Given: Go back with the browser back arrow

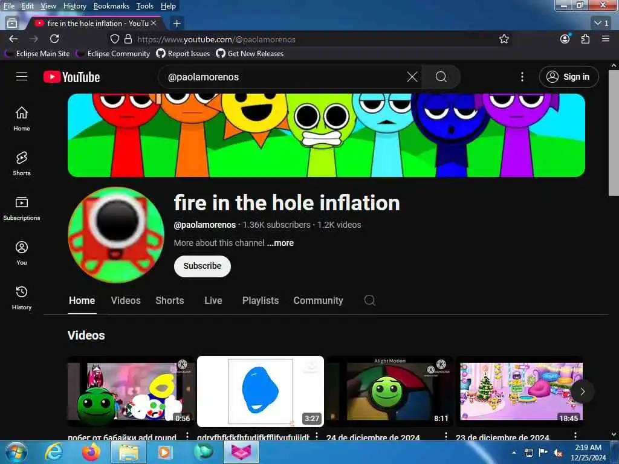Looking at the screenshot, I should click(13, 39).
